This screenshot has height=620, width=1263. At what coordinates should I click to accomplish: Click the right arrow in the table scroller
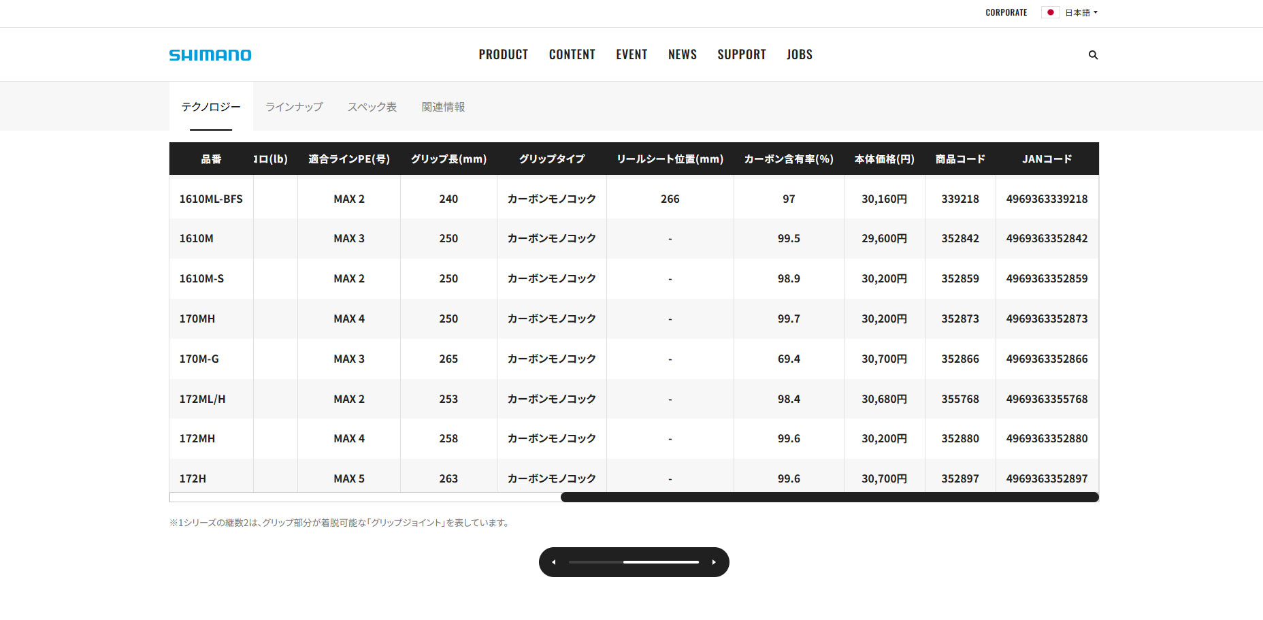point(714,562)
